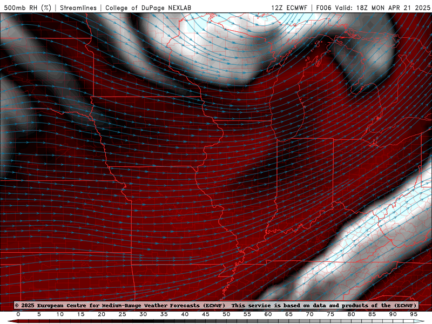Click the colorbar tick label "90"
432x324 pixels.
click(393, 314)
